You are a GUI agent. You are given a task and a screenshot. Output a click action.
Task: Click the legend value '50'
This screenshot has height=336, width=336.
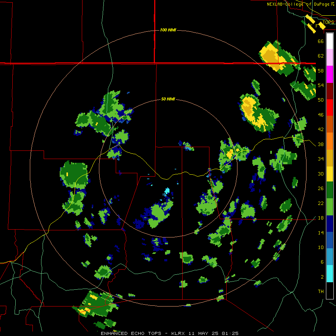[x=321, y=100]
